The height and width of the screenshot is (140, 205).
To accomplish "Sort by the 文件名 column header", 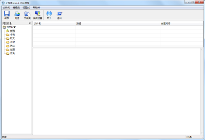I will pyautogui.click(x=54, y=24).
